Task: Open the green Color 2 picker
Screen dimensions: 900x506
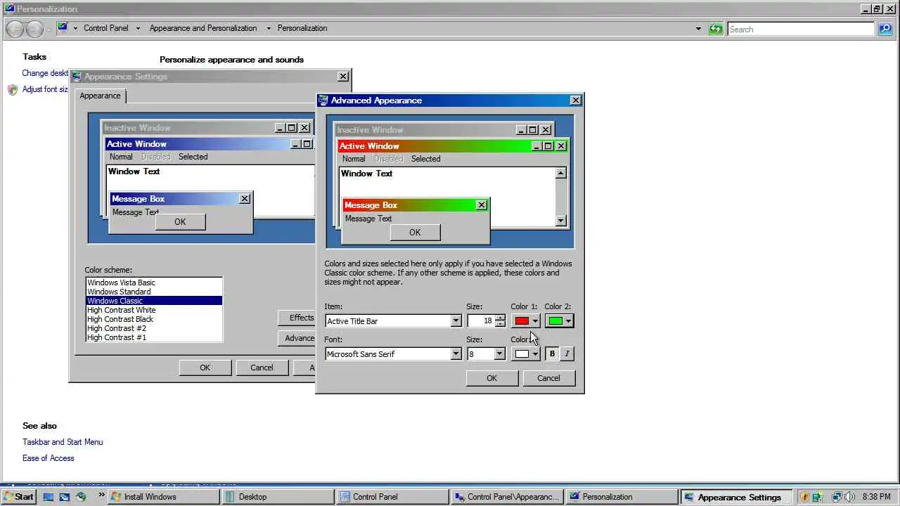Action: (x=560, y=321)
